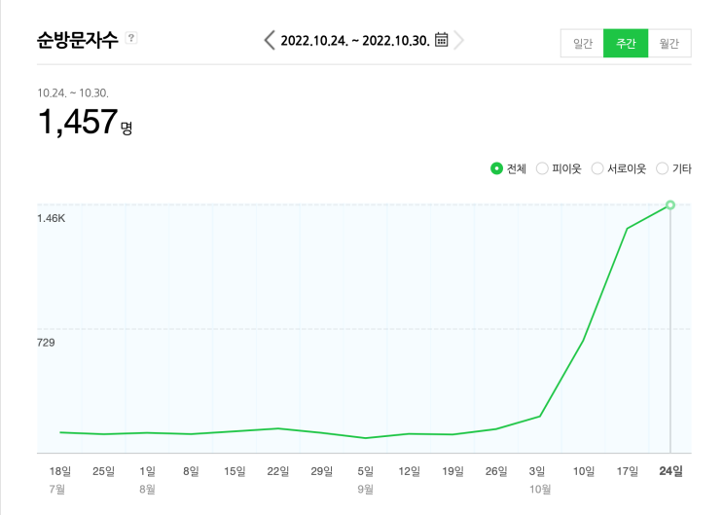This screenshot has height=515, width=723.
Task: Click the 10월 month label
Action: [x=540, y=489]
